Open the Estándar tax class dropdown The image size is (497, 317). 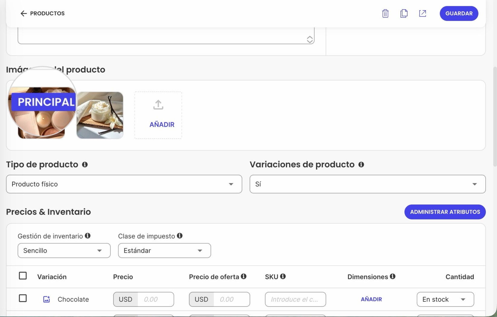(x=164, y=251)
